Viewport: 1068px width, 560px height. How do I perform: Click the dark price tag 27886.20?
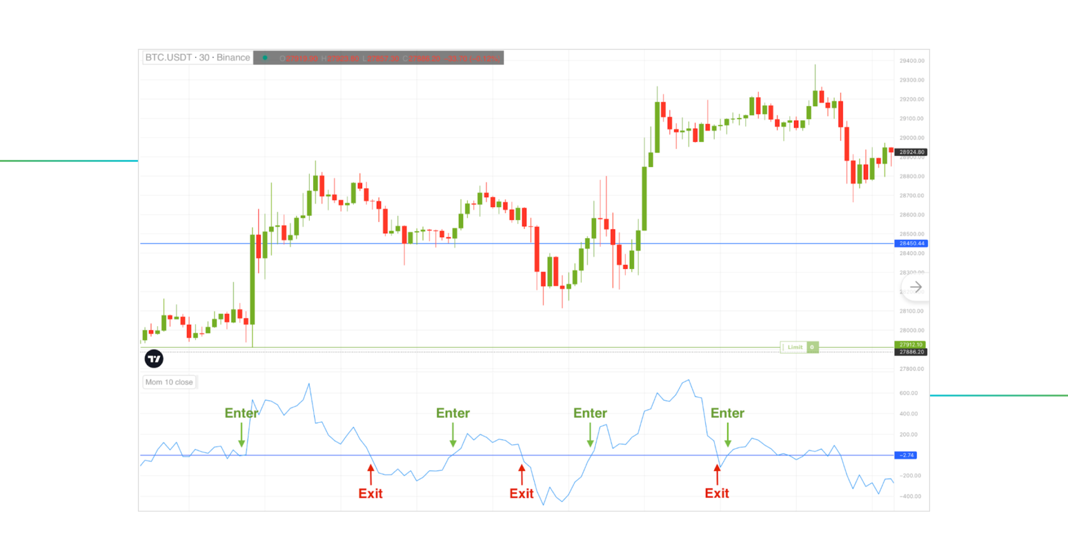[912, 352]
